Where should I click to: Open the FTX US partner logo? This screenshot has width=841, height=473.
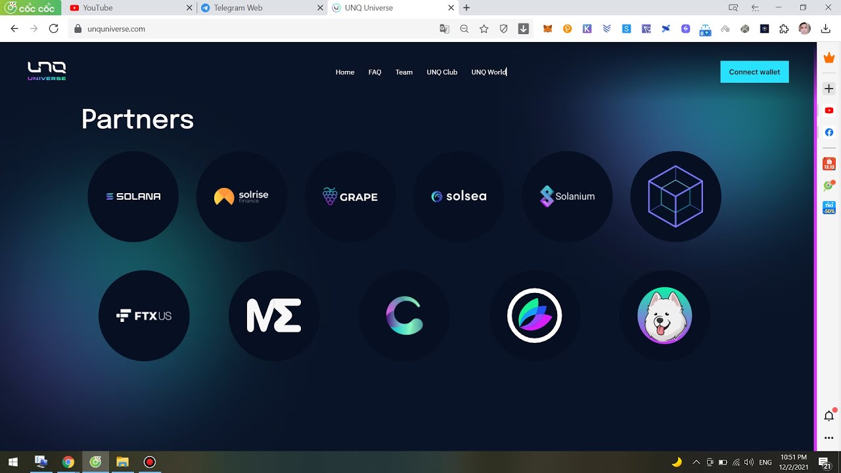144,316
